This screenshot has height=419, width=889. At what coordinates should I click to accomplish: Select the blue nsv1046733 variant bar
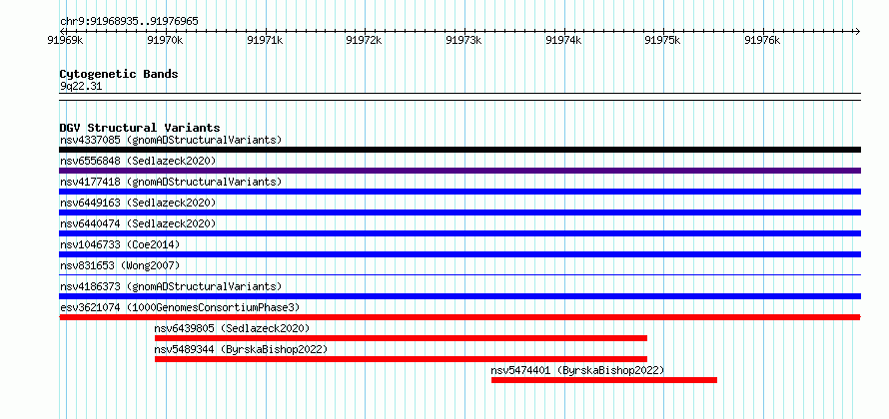pyautogui.click(x=459, y=254)
